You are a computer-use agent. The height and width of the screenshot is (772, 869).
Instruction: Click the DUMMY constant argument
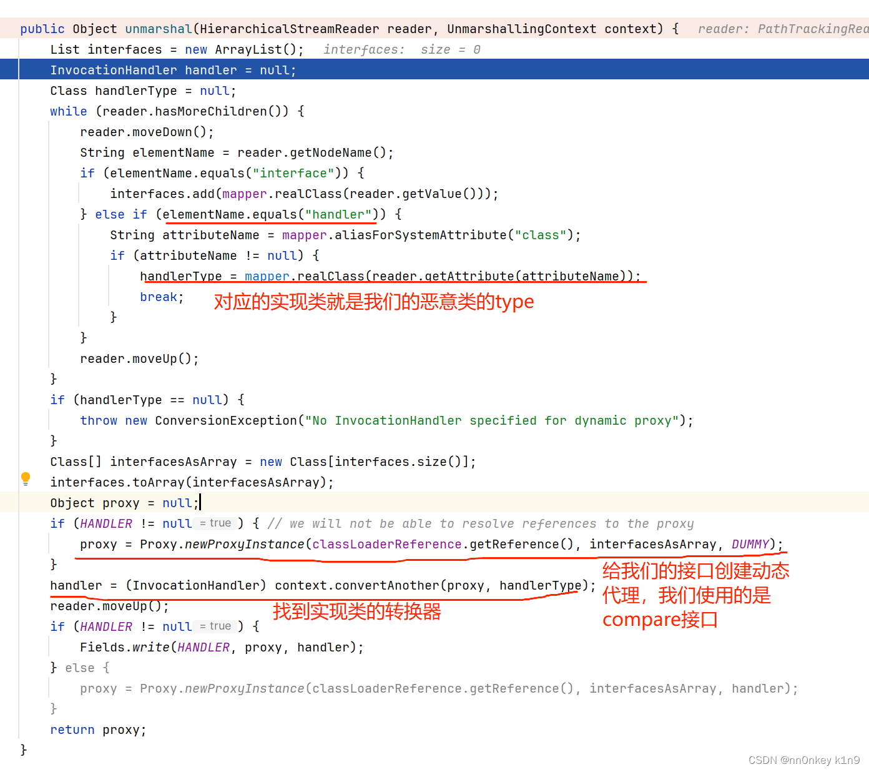tap(750, 544)
